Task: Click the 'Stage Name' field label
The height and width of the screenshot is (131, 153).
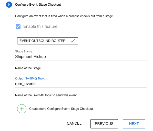Action: (x=24, y=51)
